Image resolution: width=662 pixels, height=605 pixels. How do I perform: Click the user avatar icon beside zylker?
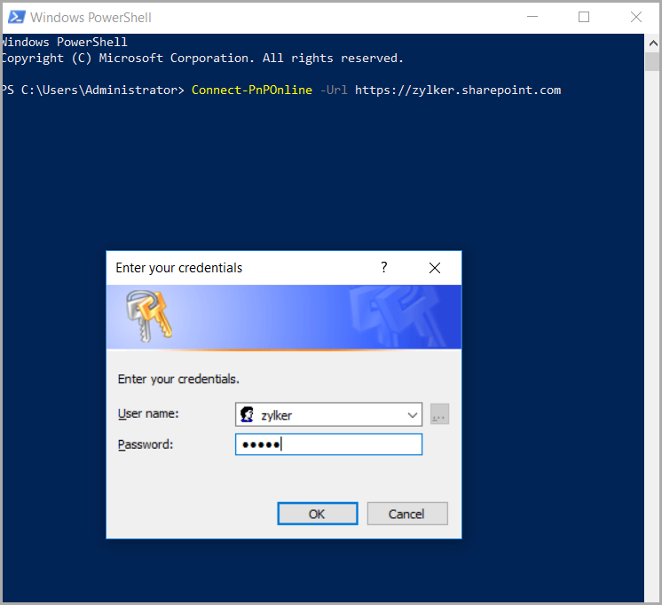point(247,414)
